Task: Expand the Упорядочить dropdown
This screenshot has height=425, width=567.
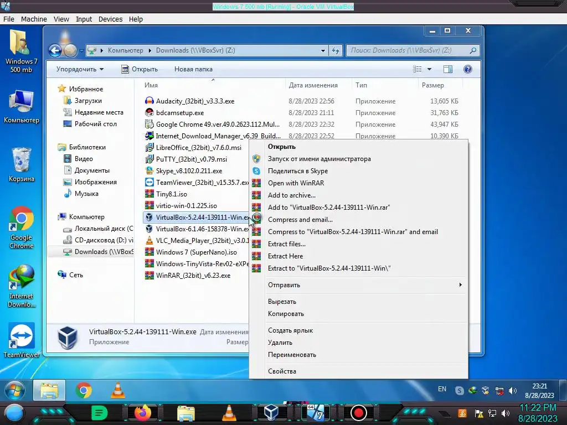Action: pos(80,69)
